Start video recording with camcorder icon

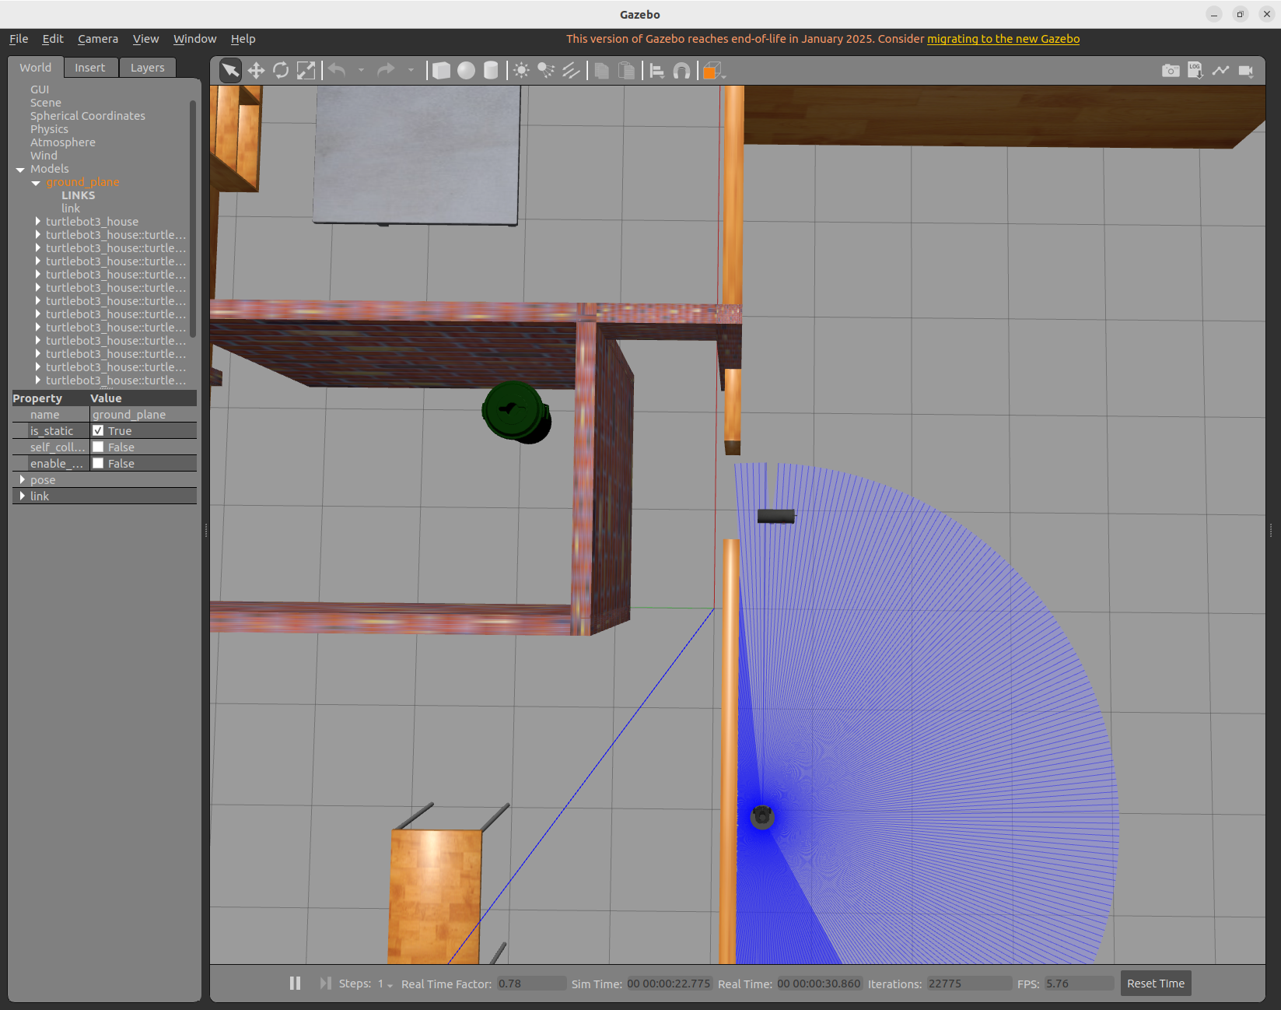coord(1246,71)
